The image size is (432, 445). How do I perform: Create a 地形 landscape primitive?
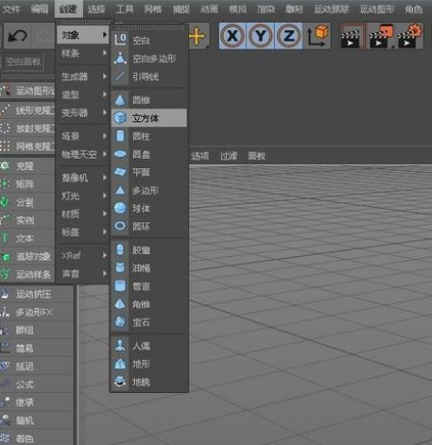pyautogui.click(x=149, y=364)
